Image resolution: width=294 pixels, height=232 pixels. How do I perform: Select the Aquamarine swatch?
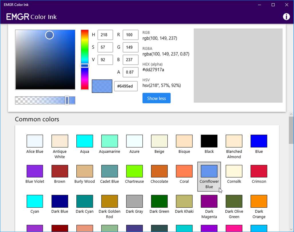(x=110, y=141)
